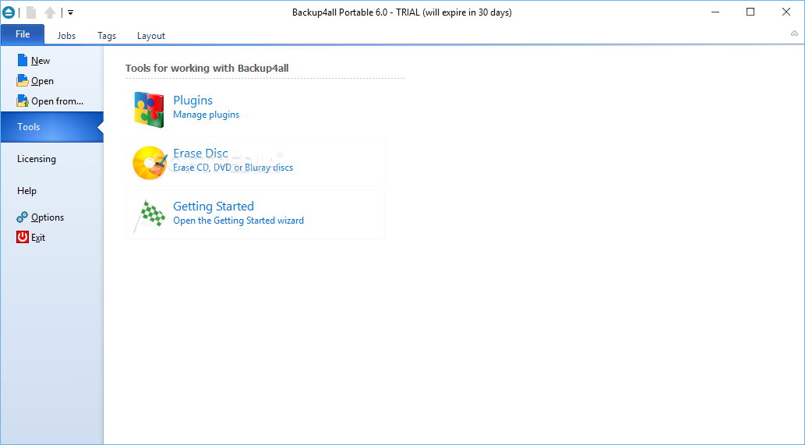Minimize the Backup4all window
Viewport: 805px width, 445px height.
pyautogui.click(x=715, y=12)
